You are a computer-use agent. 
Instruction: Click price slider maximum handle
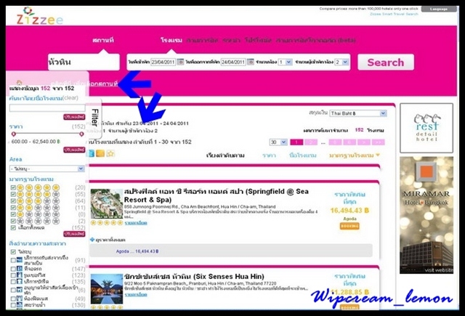(x=81, y=134)
